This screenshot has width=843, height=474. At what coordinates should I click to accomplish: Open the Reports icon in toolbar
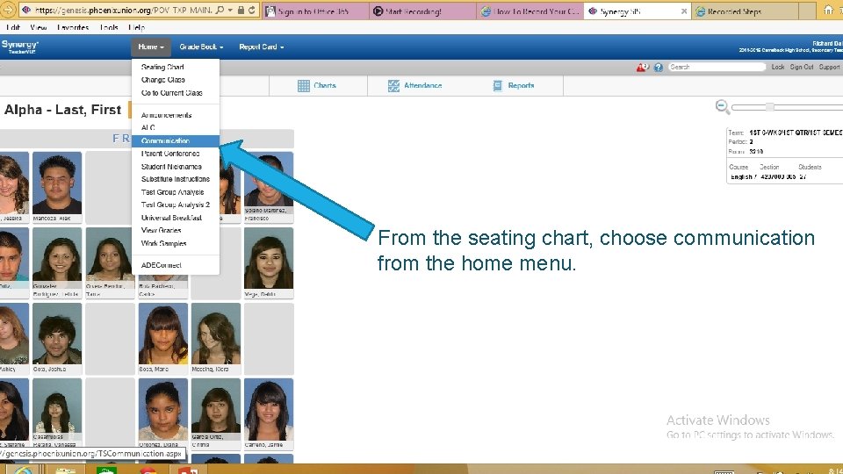pos(498,86)
